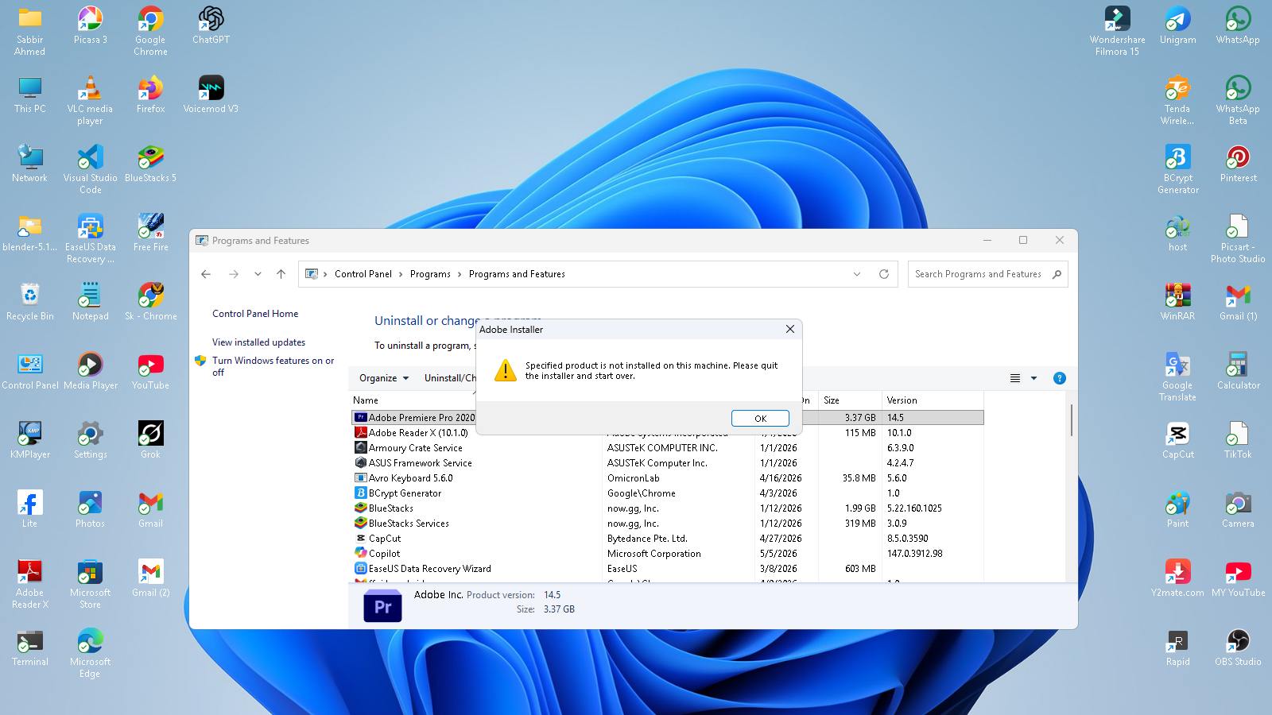Select Microsoft Store desktop icon
Image resolution: width=1272 pixels, height=715 pixels.
90,584
